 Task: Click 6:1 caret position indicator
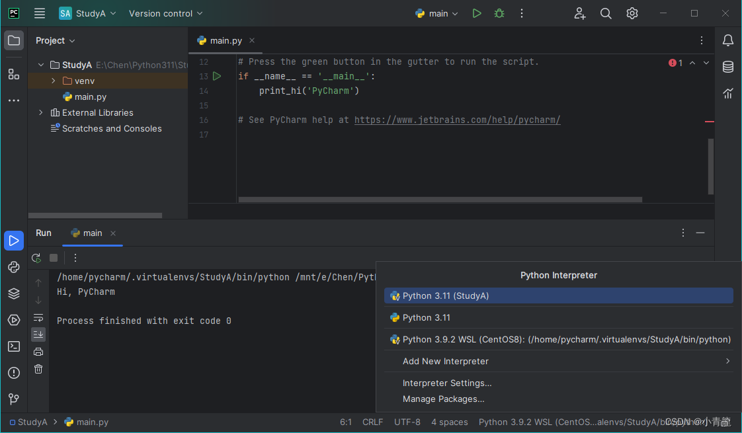pyautogui.click(x=346, y=422)
